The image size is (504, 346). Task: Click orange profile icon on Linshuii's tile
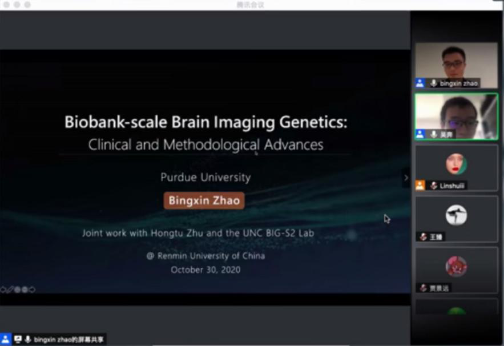(x=420, y=185)
